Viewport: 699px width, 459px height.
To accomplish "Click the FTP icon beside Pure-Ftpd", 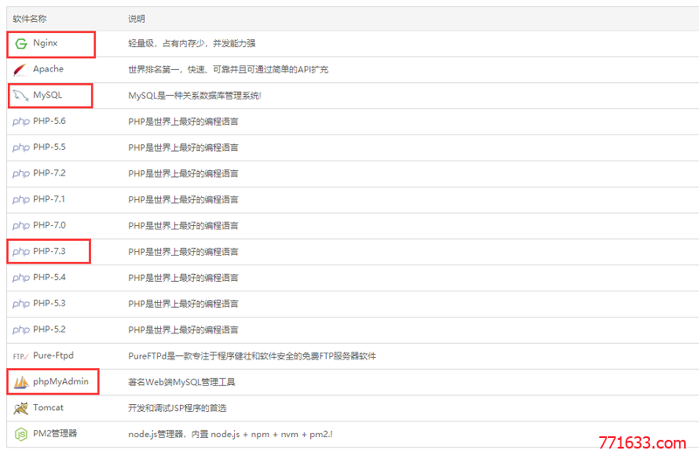I will (20, 356).
